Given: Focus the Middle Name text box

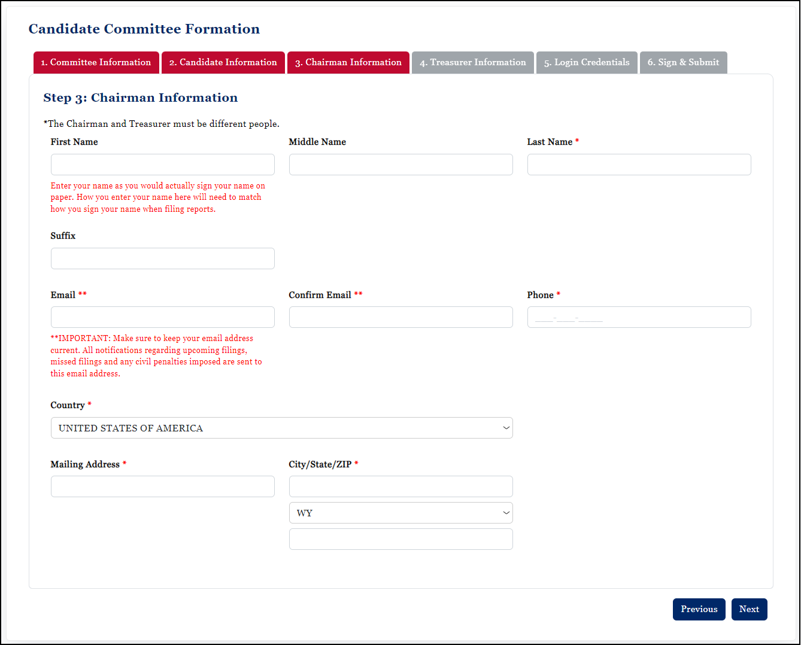Looking at the screenshot, I should [400, 165].
